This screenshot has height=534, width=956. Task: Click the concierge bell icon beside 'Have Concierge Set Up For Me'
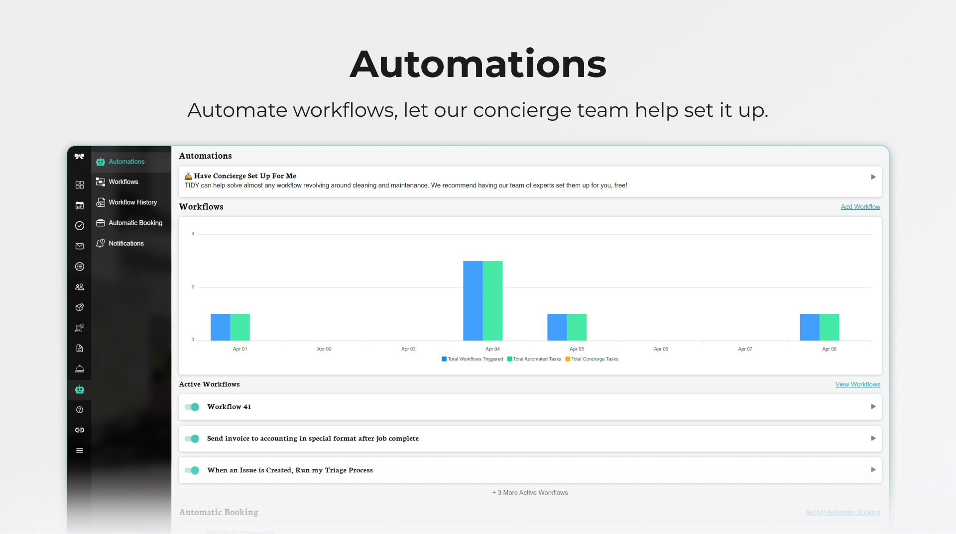(188, 176)
